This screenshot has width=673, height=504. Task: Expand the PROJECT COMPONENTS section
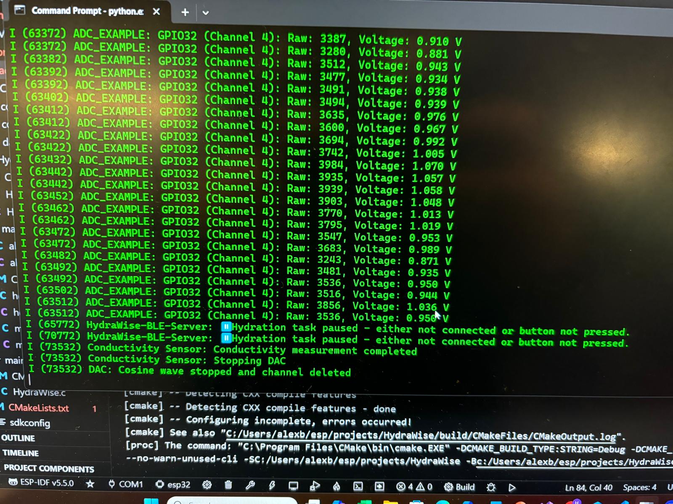coord(49,469)
